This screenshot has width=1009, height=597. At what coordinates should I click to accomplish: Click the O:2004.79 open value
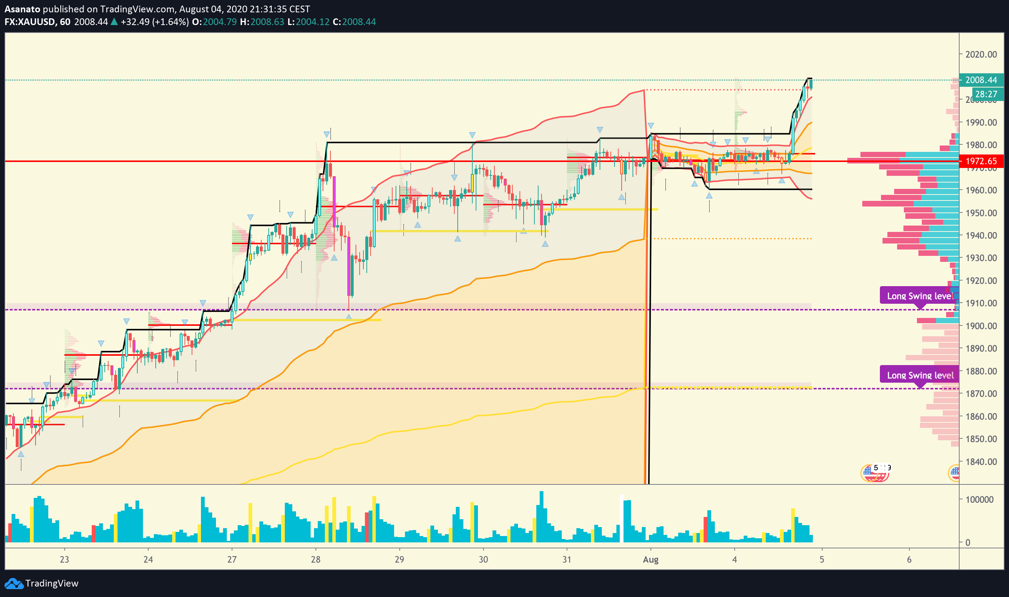point(214,22)
